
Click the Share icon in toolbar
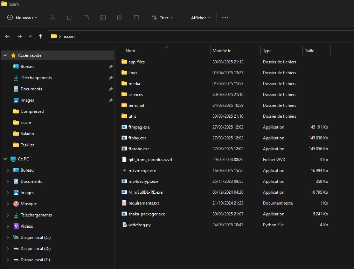pos(120,18)
